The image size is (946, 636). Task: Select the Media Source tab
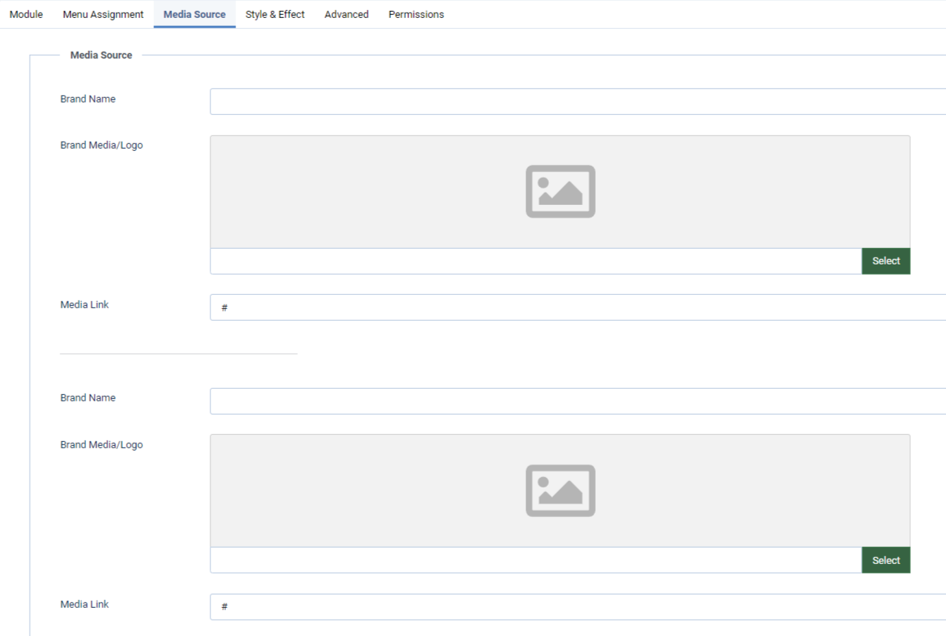pos(195,14)
